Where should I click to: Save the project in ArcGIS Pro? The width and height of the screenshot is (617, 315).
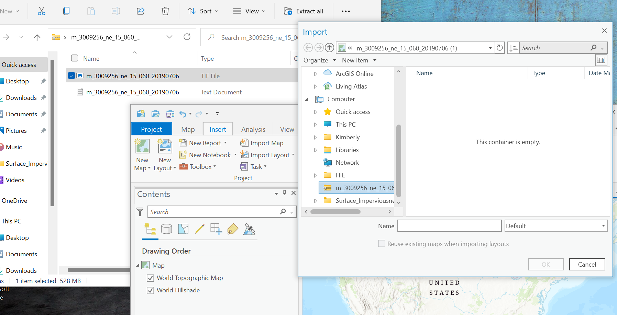tap(170, 114)
